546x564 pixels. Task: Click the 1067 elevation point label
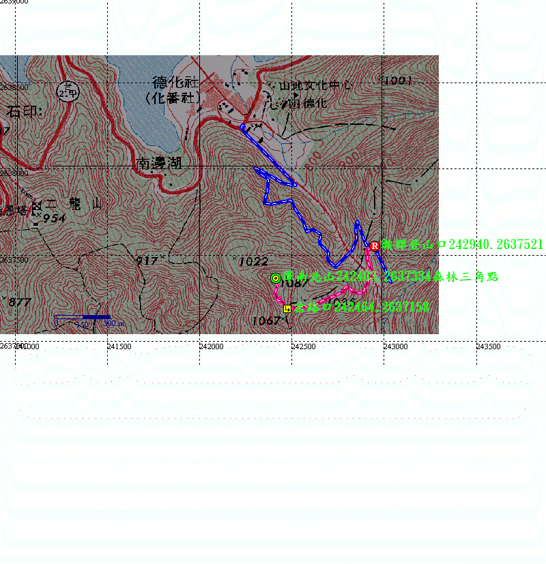(x=265, y=321)
